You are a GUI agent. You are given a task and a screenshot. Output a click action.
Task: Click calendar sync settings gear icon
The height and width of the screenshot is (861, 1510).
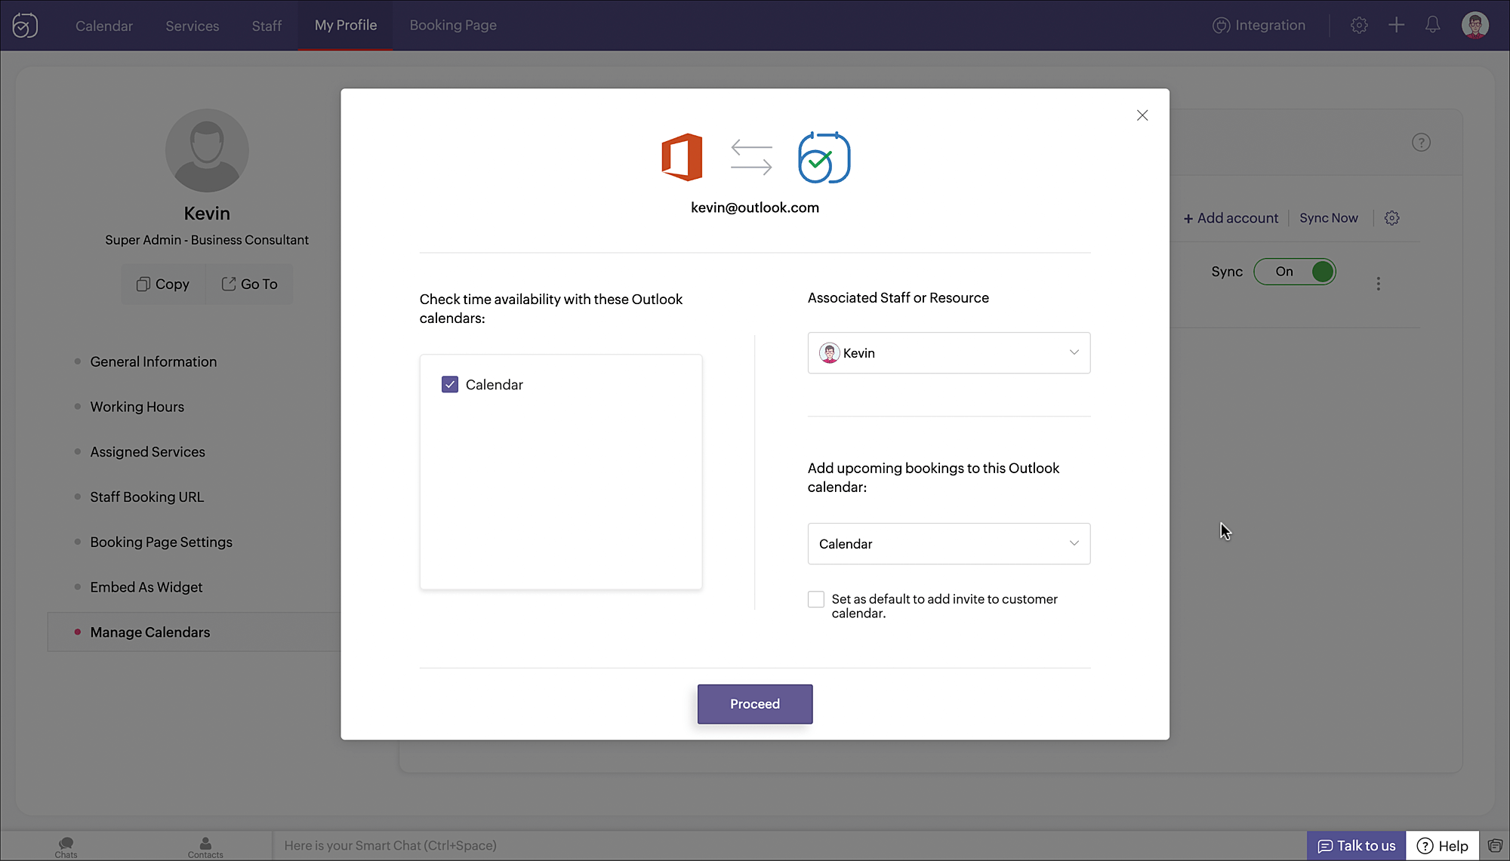tap(1391, 218)
